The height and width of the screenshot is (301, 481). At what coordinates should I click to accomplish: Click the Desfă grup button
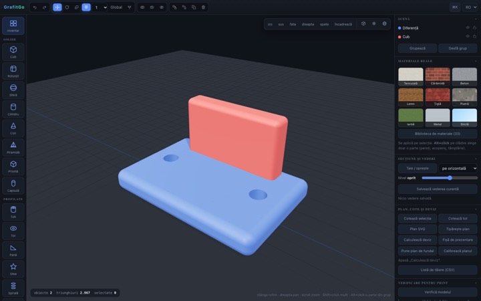pyautogui.click(x=458, y=48)
